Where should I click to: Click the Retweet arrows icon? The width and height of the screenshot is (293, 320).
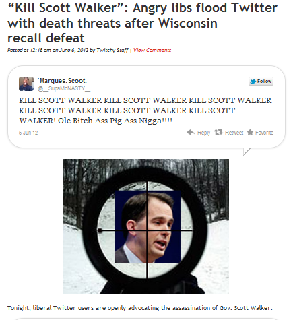point(218,132)
